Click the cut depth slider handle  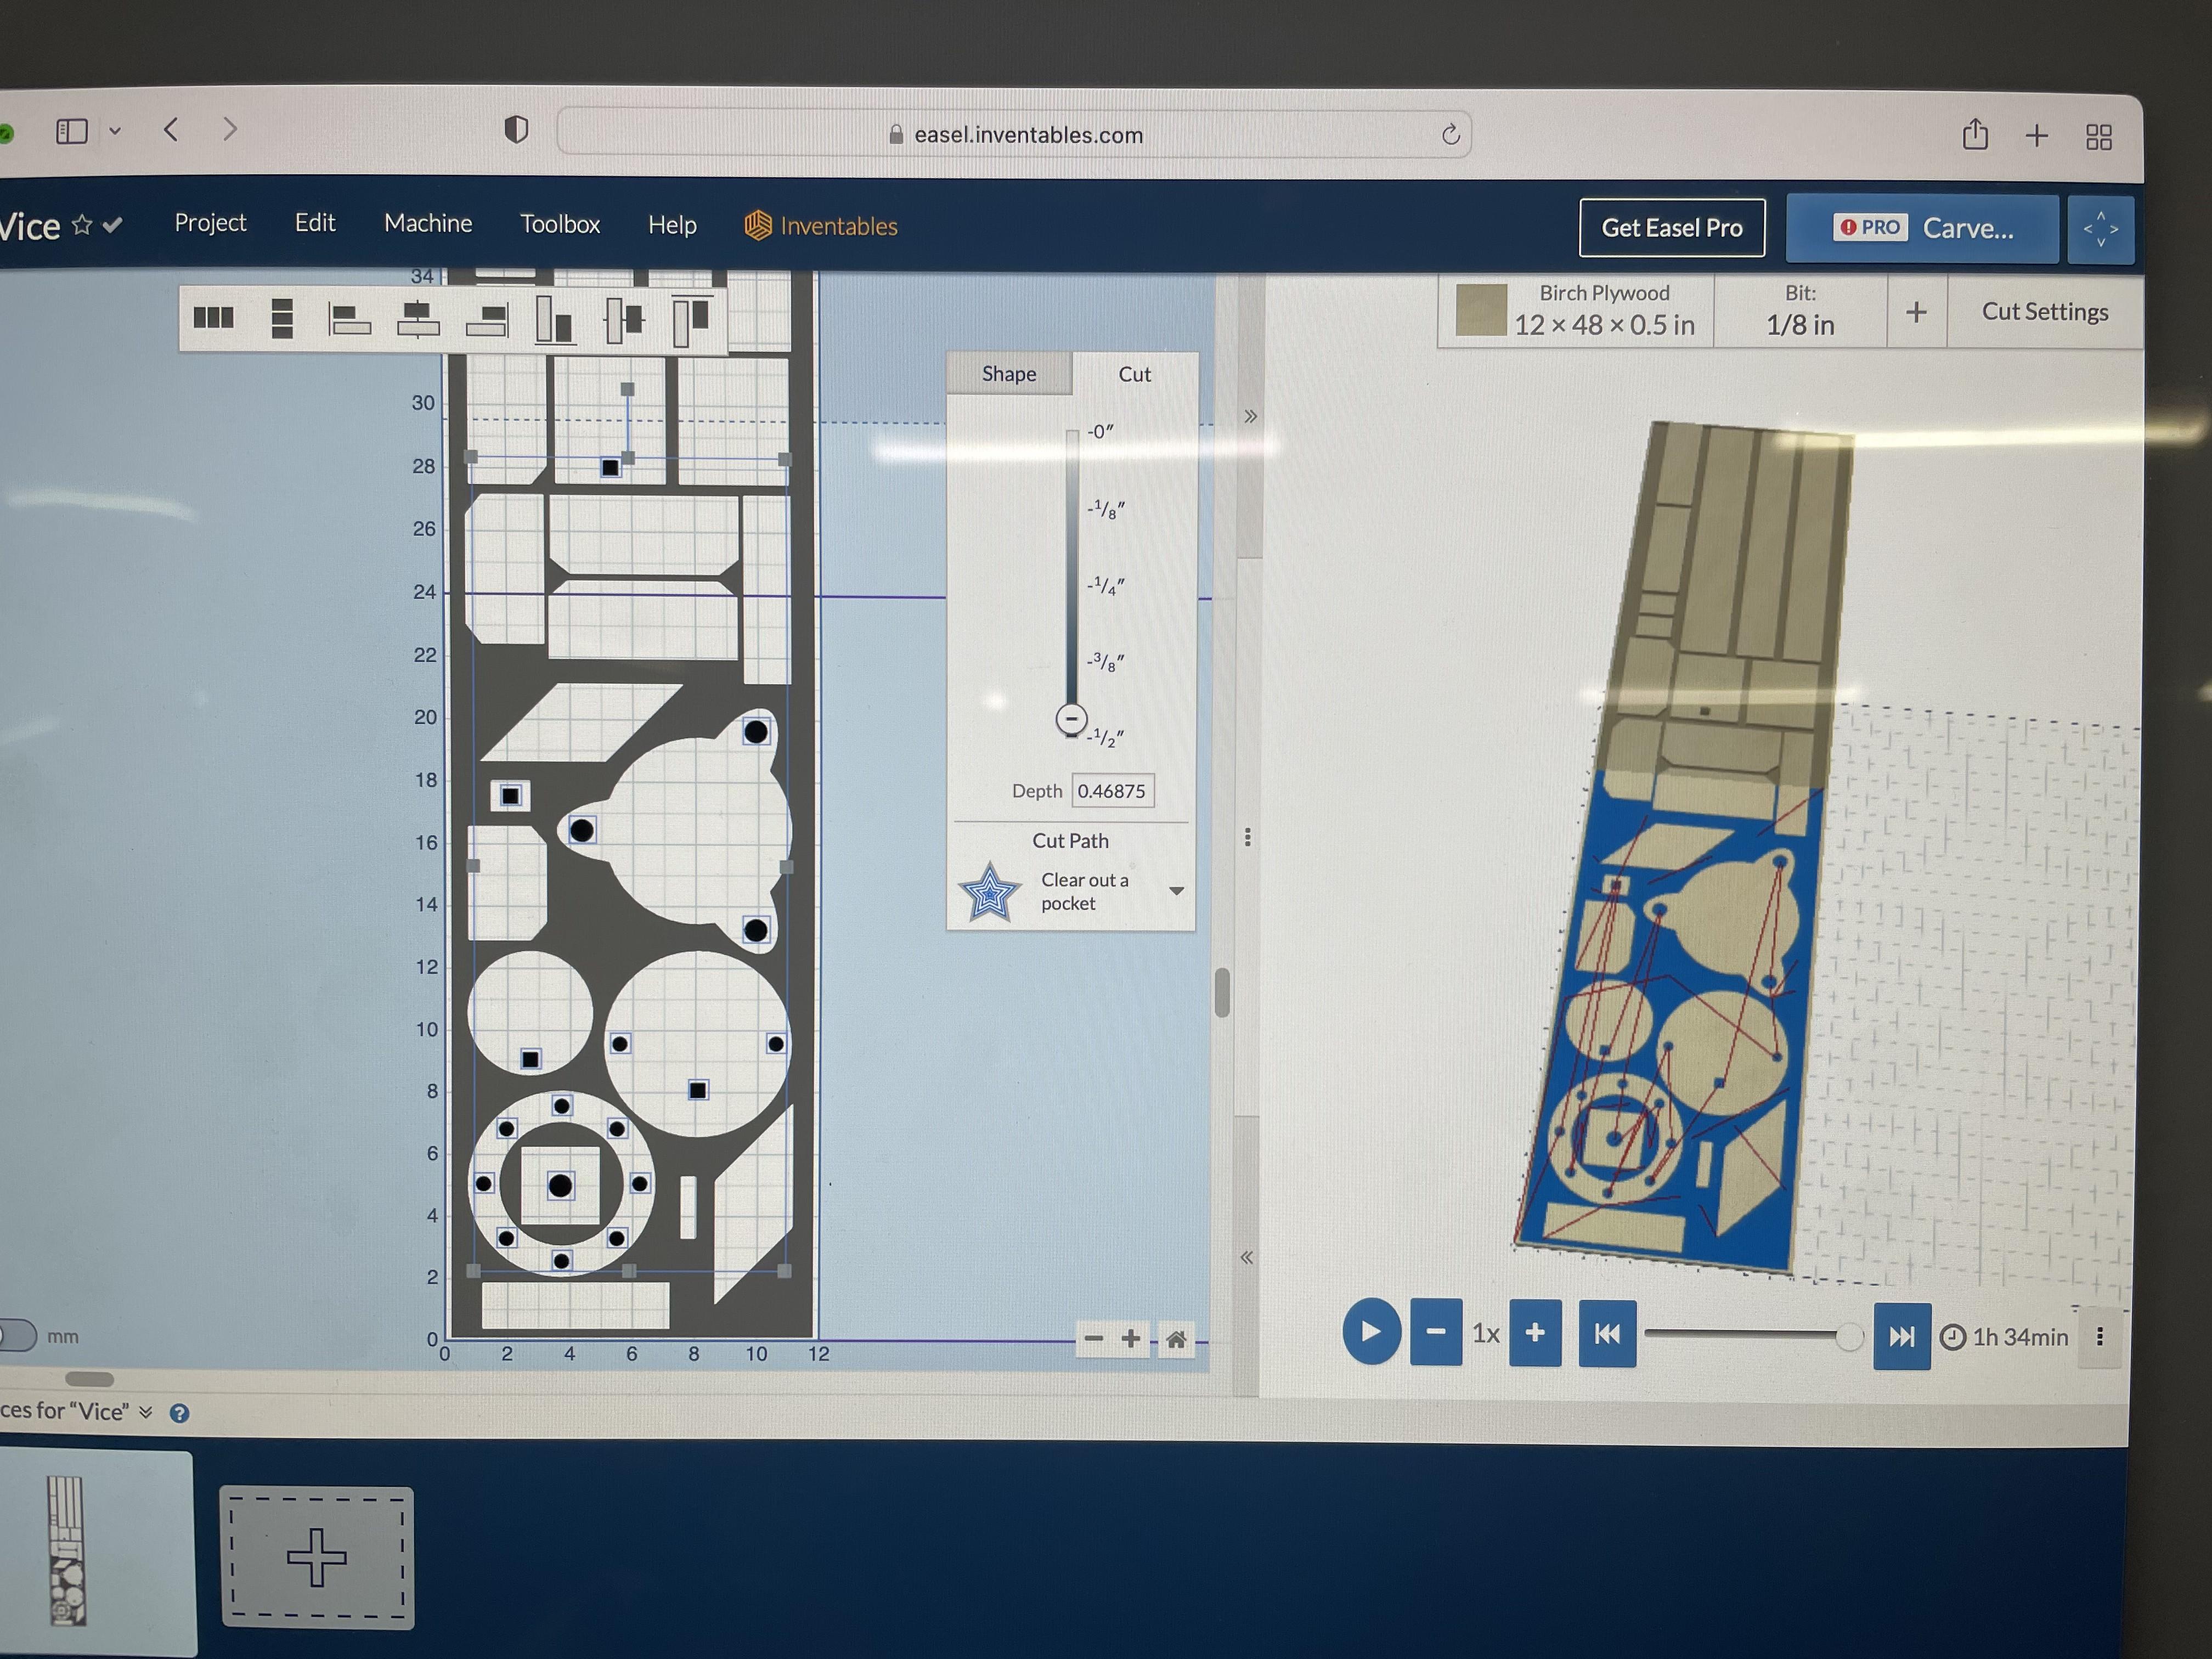(1071, 719)
